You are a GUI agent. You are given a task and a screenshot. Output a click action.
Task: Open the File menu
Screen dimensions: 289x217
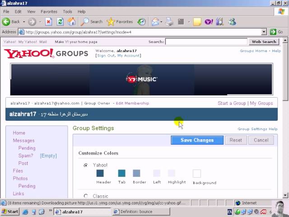[x=6, y=12]
